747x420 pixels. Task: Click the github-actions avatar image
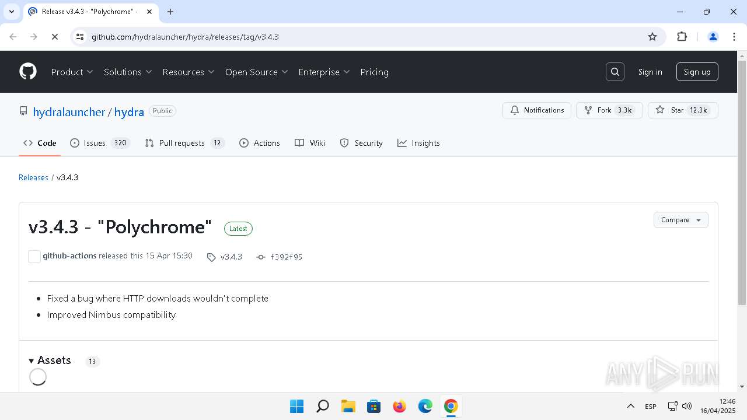click(34, 256)
